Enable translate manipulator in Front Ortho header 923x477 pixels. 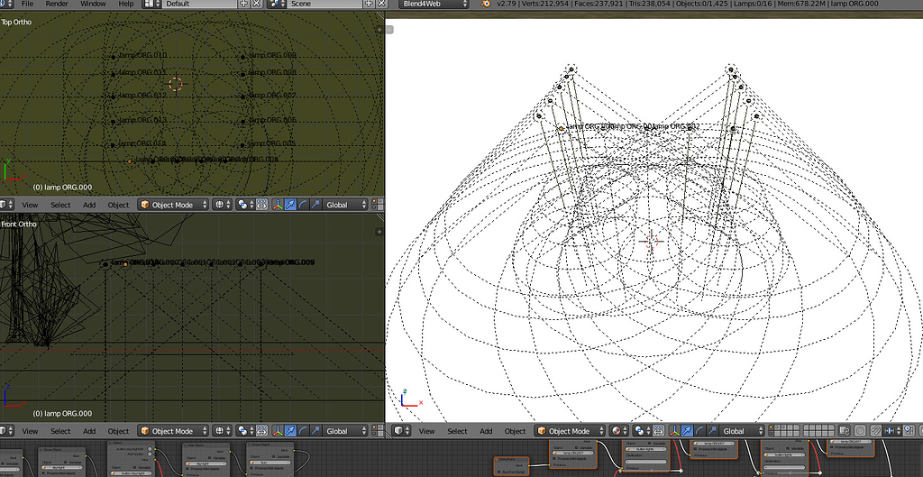pos(290,431)
